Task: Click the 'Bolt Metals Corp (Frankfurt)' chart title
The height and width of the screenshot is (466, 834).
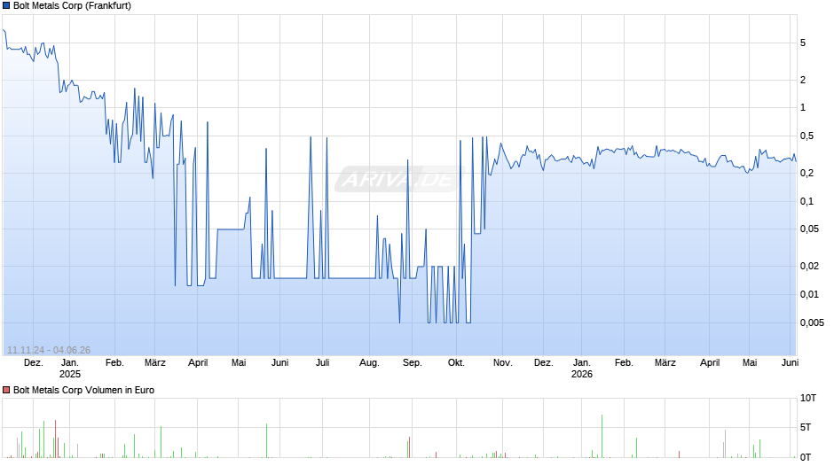Action: click(x=73, y=6)
